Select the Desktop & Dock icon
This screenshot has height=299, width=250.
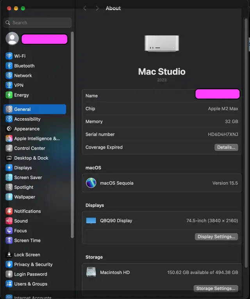pos(9,158)
